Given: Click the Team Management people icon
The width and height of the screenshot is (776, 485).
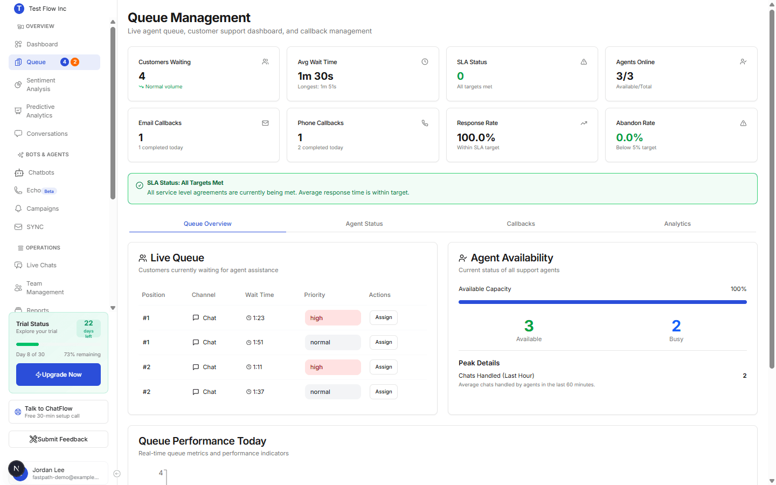Looking at the screenshot, I should point(18,288).
